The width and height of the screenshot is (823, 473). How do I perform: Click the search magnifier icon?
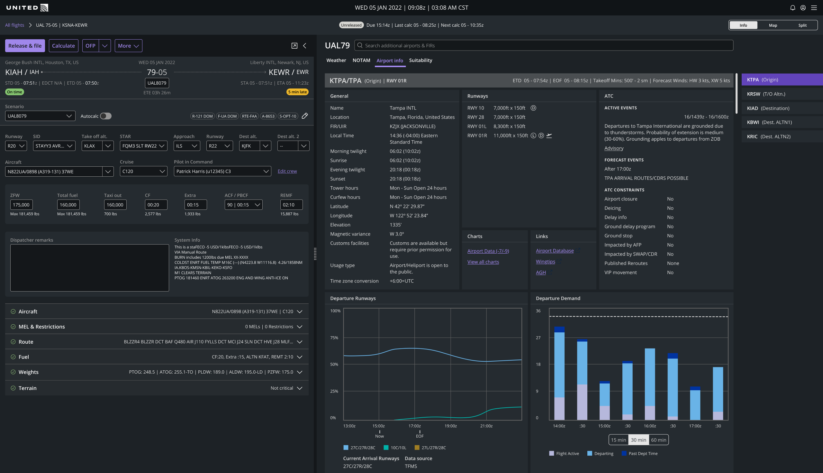(359, 45)
